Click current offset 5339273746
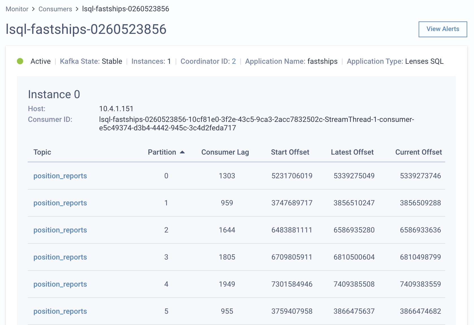 pyautogui.click(x=420, y=176)
